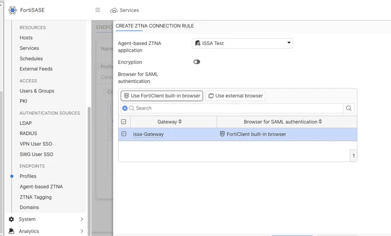Open Hosts in the sidebar
Image resolution: width=391 pixels, height=236 pixels.
click(26, 38)
